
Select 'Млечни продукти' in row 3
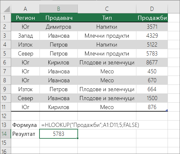tap(107, 36)
